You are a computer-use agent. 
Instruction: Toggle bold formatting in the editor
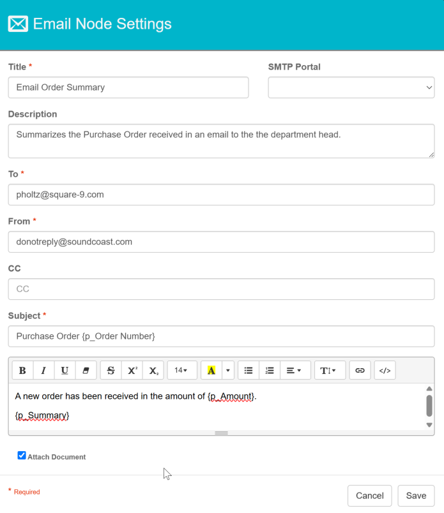click(22, 371)
